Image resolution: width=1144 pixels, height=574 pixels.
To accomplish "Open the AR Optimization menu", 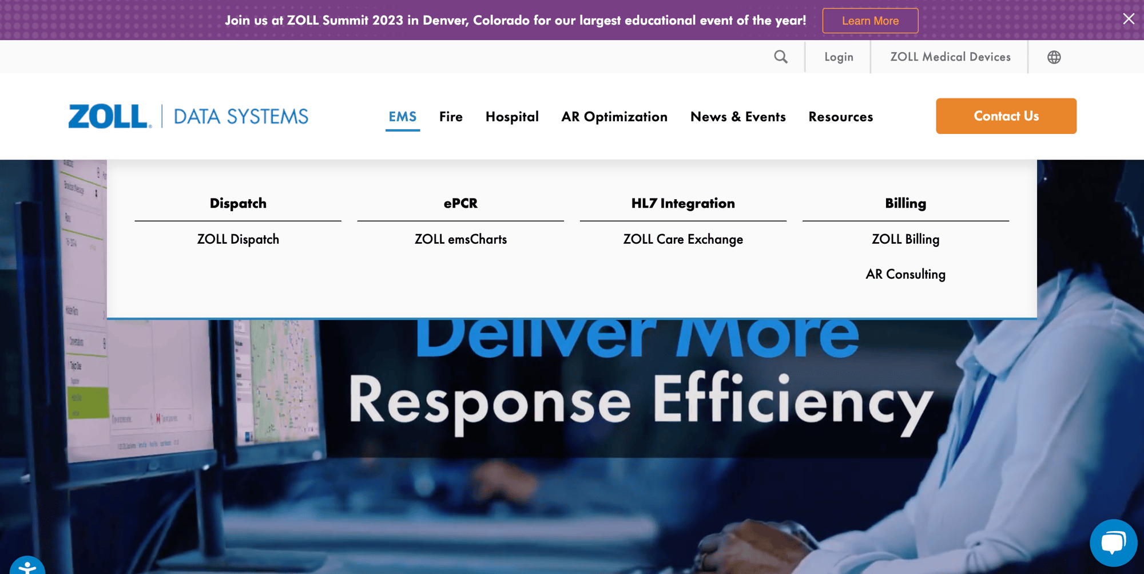I will point(614,117).
